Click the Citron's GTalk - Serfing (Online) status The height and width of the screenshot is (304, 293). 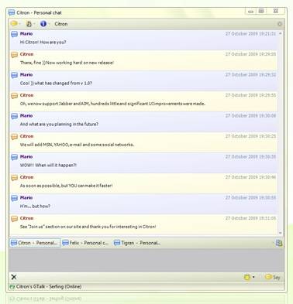[x=49, y=286]
